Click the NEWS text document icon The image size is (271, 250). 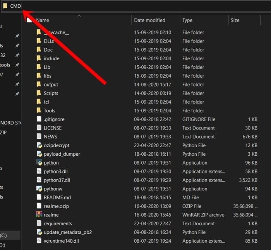pyautogui.click(x=39, y=136)
